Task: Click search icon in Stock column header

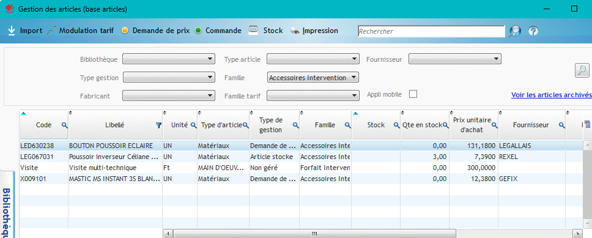Action: pos(396,125)
